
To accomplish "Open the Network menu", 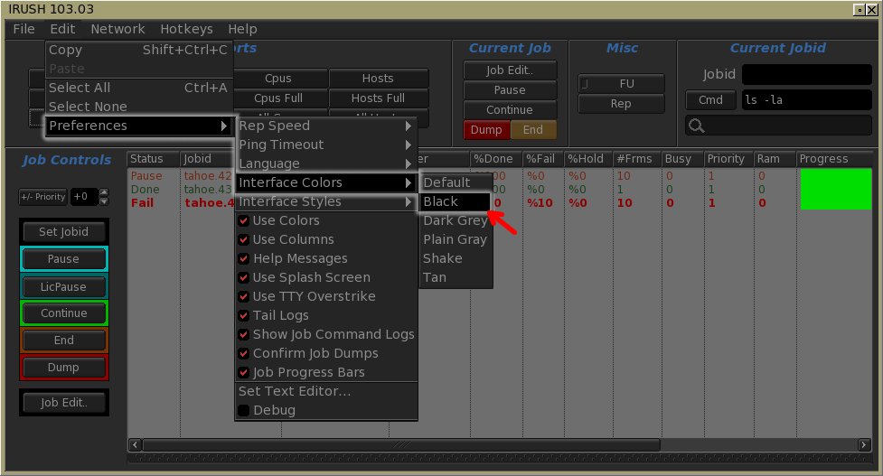I will tap(117, 29).
